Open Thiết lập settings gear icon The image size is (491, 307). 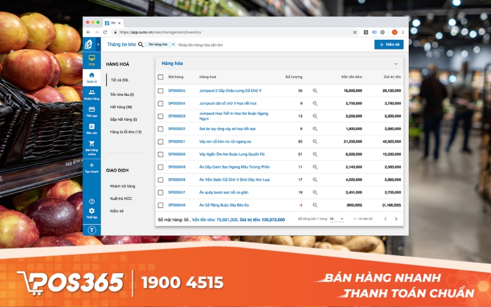91,211
